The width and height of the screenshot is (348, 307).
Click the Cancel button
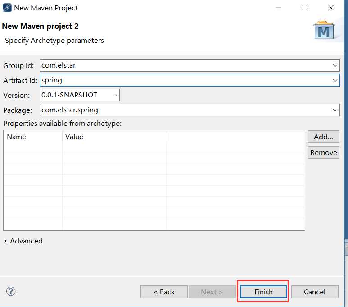[x=315, y=292]
